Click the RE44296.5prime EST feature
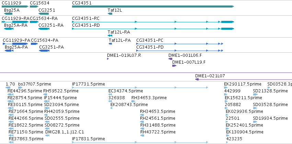 coord(11,94)
